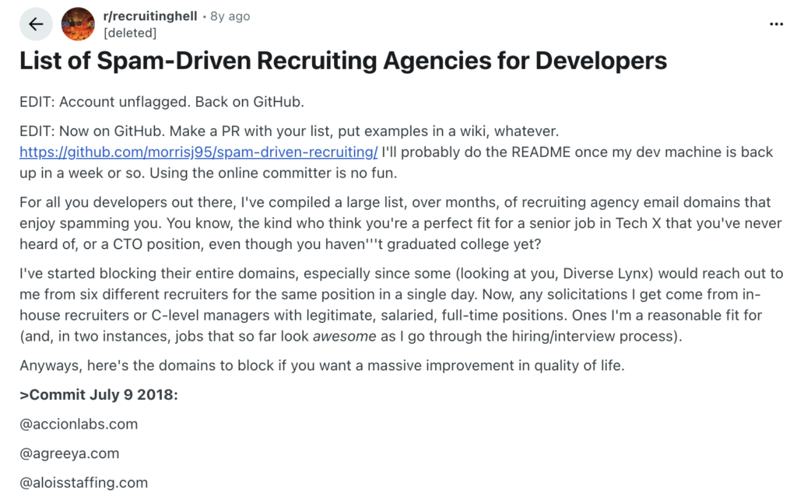Click the r/recruitinghell community avatar
Viewport: 797px width, 497px height.
tap(78, 23)
